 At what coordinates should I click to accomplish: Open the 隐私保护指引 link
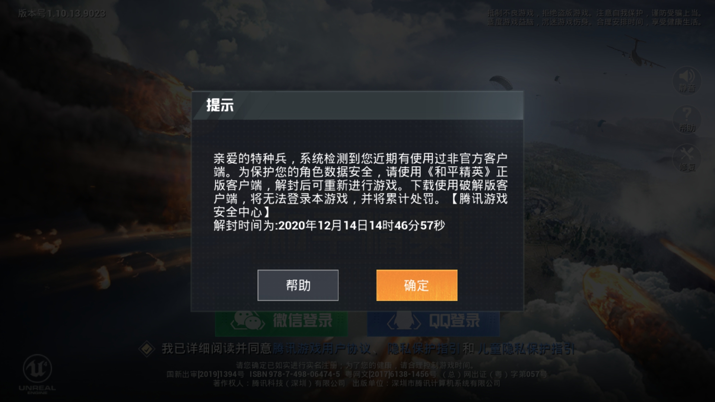pyautogui.click(x=423, y=349)
